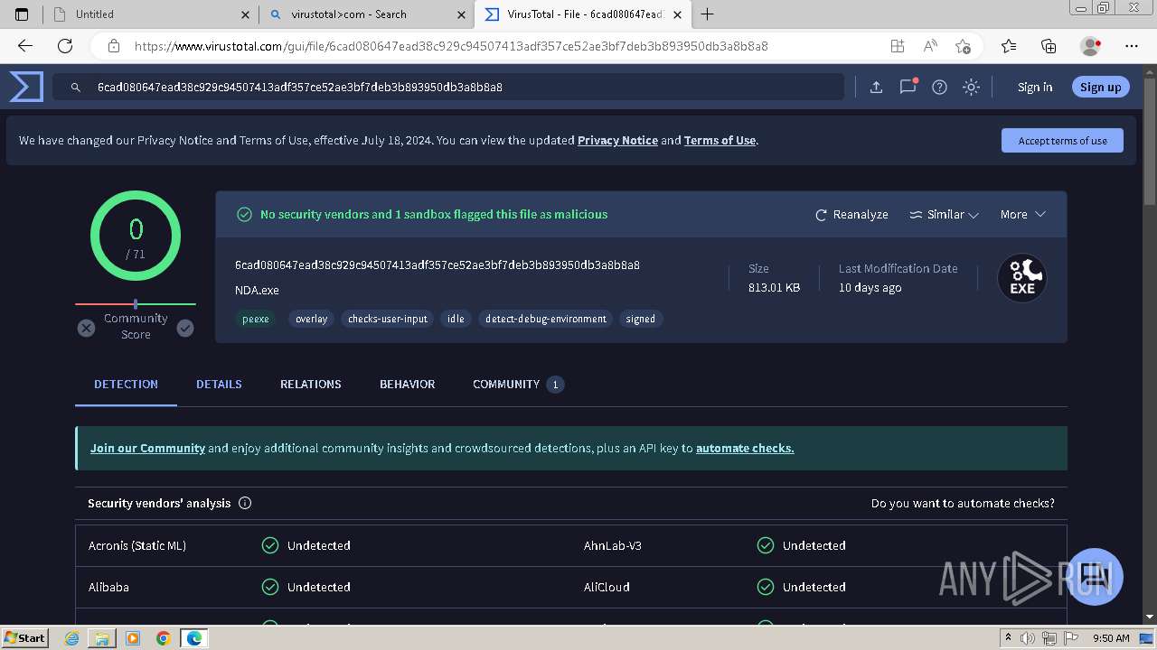Open the collections icon in Edge toolbar
Viewport: 1157px width, 650px height.
click(1049, 46)
